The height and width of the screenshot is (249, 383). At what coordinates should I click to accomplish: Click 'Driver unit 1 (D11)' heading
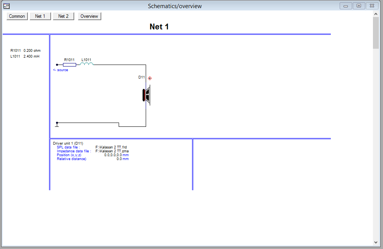pos(68,143)
